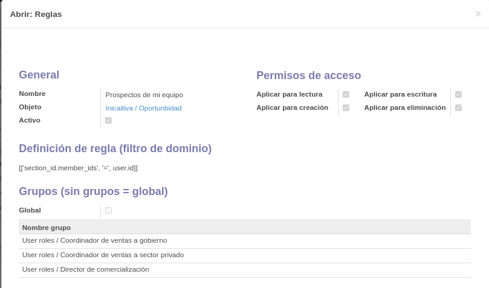
Task: Toggle Aplicar para creación checkbox
Action: pyautogui.click(x=346, y=107)
